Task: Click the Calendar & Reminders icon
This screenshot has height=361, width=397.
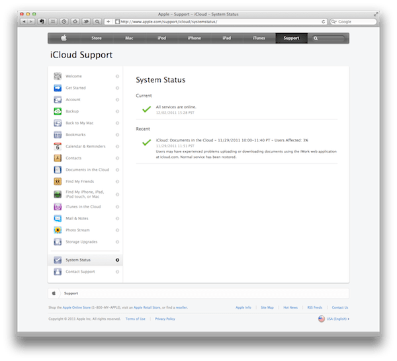Action: pyautogui.click(x=58, y=146)
